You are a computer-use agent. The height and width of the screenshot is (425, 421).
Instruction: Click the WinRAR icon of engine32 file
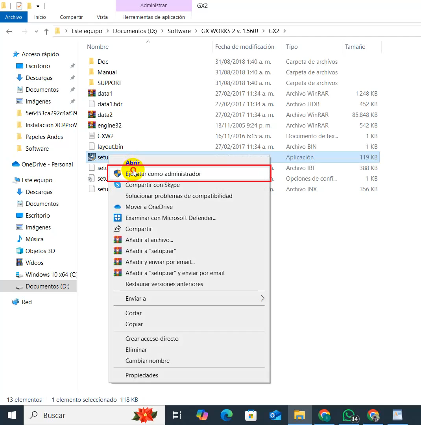[92, 125]
